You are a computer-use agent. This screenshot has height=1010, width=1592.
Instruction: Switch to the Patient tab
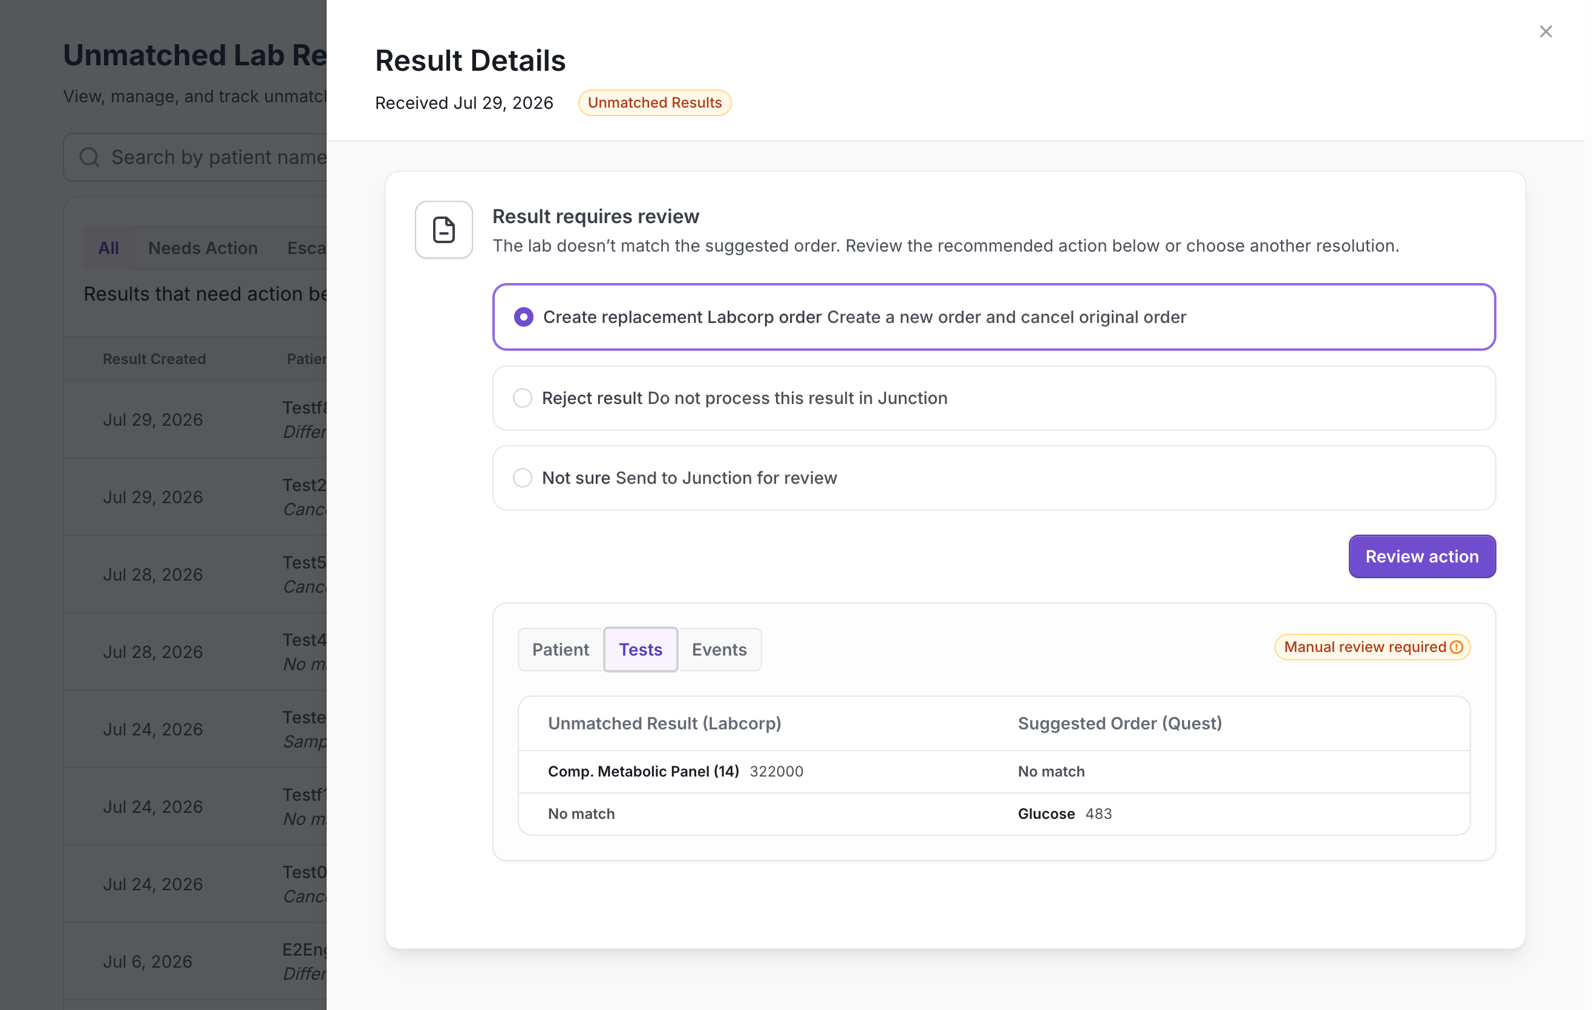click(560, 650)
